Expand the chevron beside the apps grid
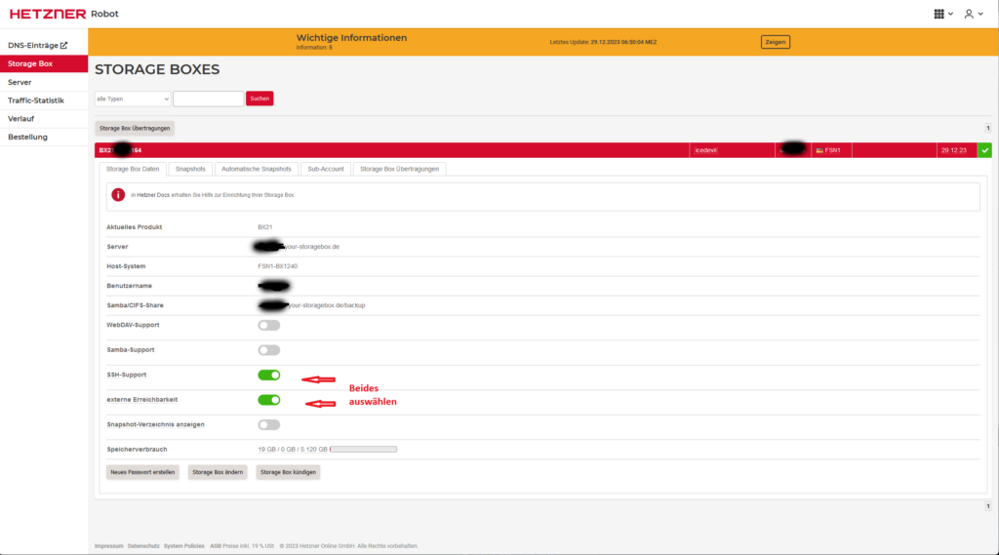This screenshot has height=555, width=999. click(950, 14)
